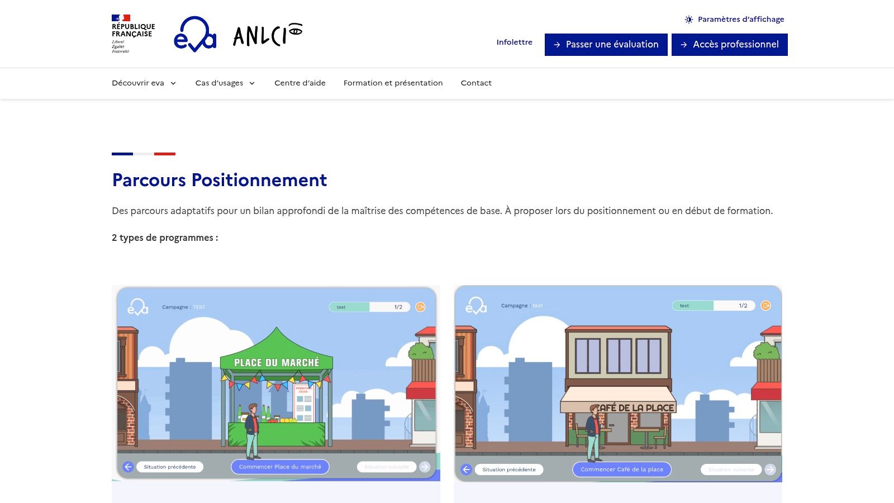The width and height of the screenshot is (894, 503).
Task: Click the orange exit icon in Café de la place screenshot
Action: click(765, 306)
